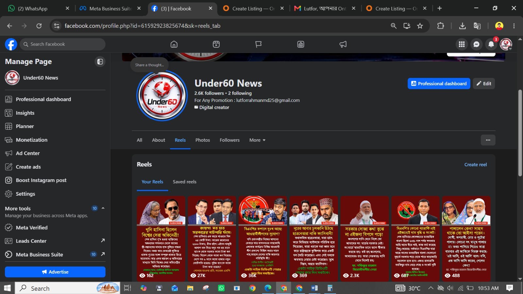
Task: Open Planner in left sidebar
Action: (55, 126)
